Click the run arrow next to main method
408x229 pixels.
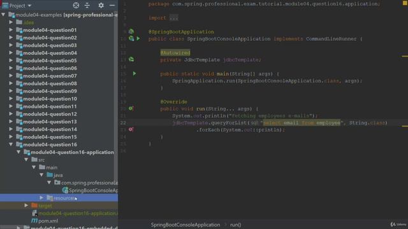(x=135, y=74)
